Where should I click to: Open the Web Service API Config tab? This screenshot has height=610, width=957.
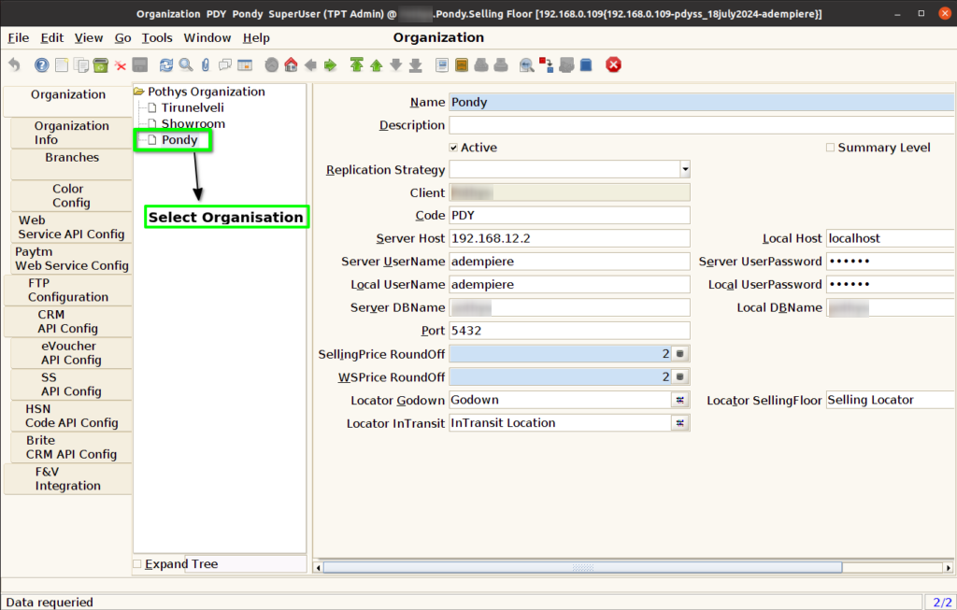pyautogui.click(x=71, y=227)
